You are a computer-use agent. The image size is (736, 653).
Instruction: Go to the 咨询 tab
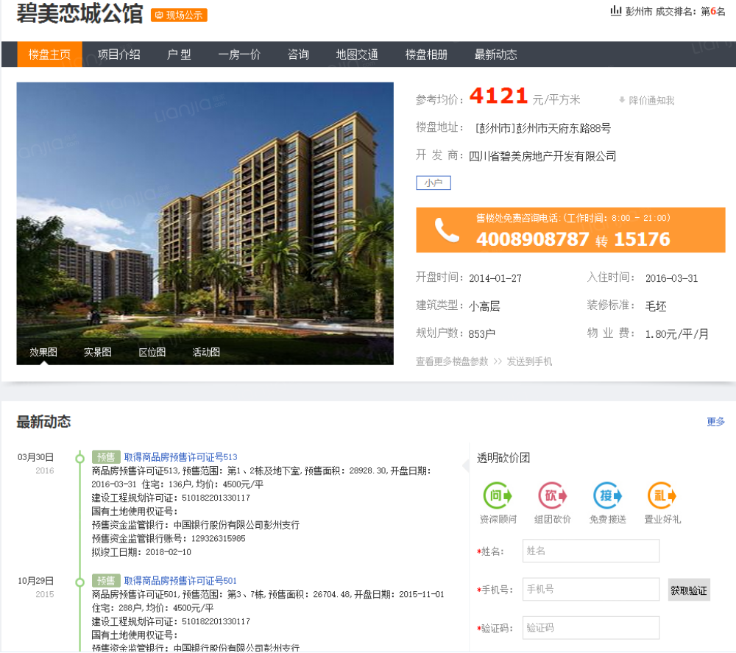tap(299, 54)
